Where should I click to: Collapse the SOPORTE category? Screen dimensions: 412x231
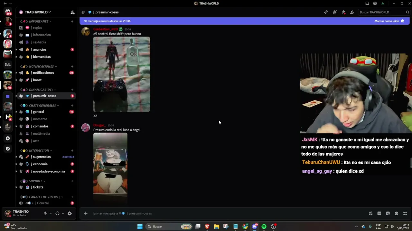click(33, 181)
